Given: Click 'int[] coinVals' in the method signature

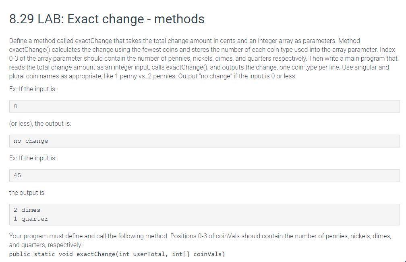Looking at the screenshot, I should coord(198,254).
